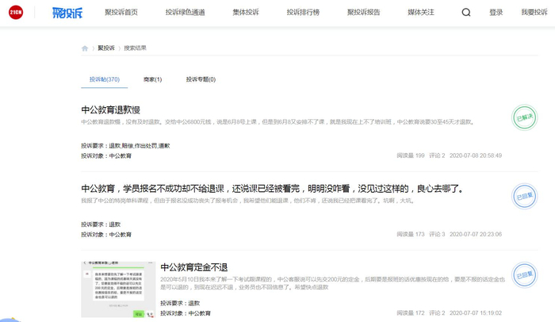Image resolution: width=555 pixels, height=322 pixels.
Task: Click the 21CN red logo icon
Action: pyautogui.click(x=16, y=13)
